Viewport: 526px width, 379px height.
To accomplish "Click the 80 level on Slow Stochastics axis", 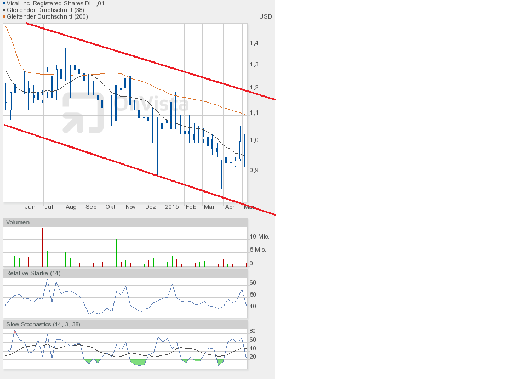I will [253, 331].
